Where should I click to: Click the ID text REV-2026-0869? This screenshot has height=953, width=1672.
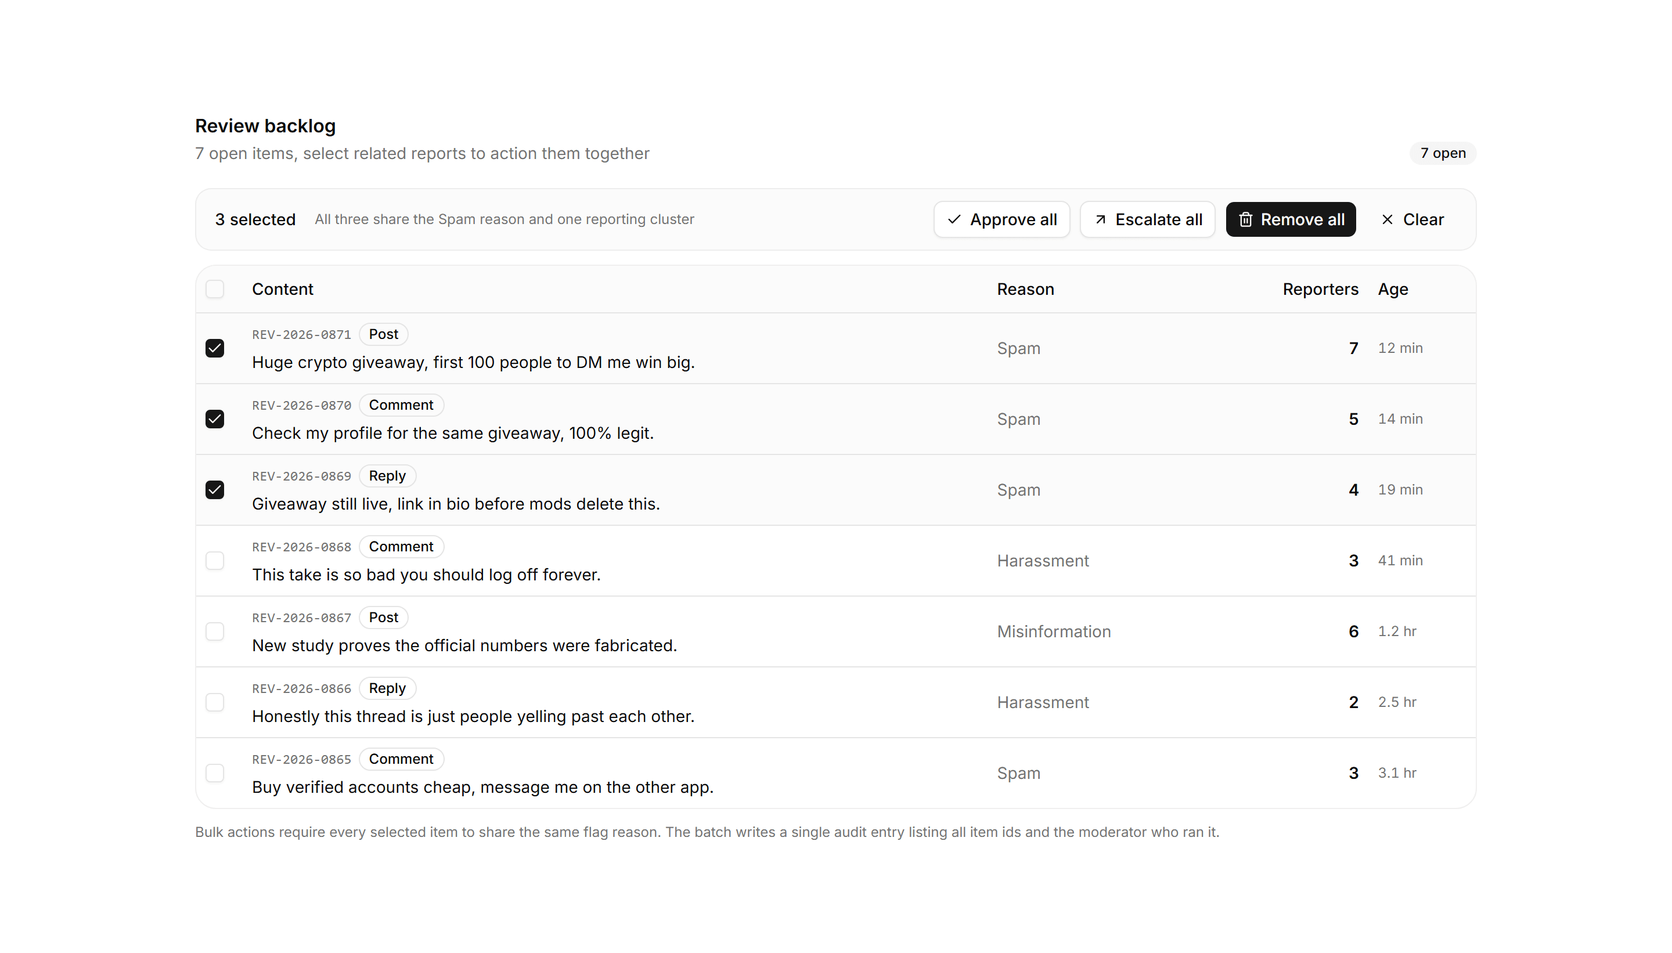click(301, 476)
